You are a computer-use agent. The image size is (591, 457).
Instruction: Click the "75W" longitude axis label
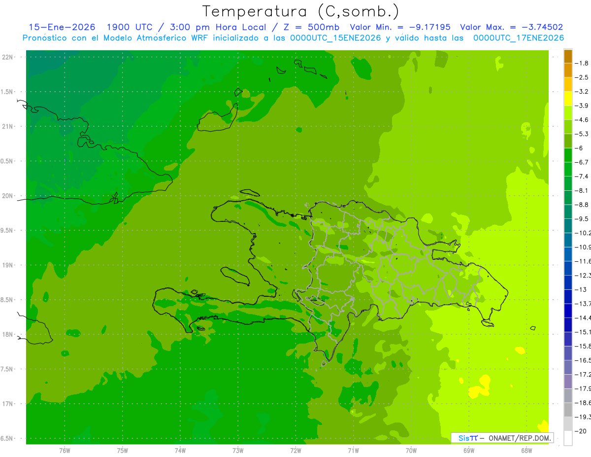(x=122, y=450)
